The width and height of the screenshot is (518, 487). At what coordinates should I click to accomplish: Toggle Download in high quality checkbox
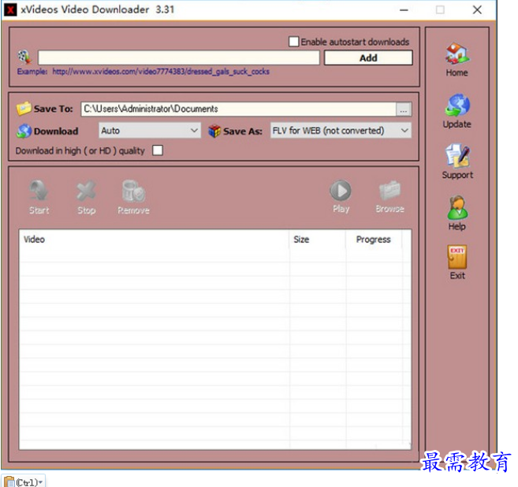158,151
